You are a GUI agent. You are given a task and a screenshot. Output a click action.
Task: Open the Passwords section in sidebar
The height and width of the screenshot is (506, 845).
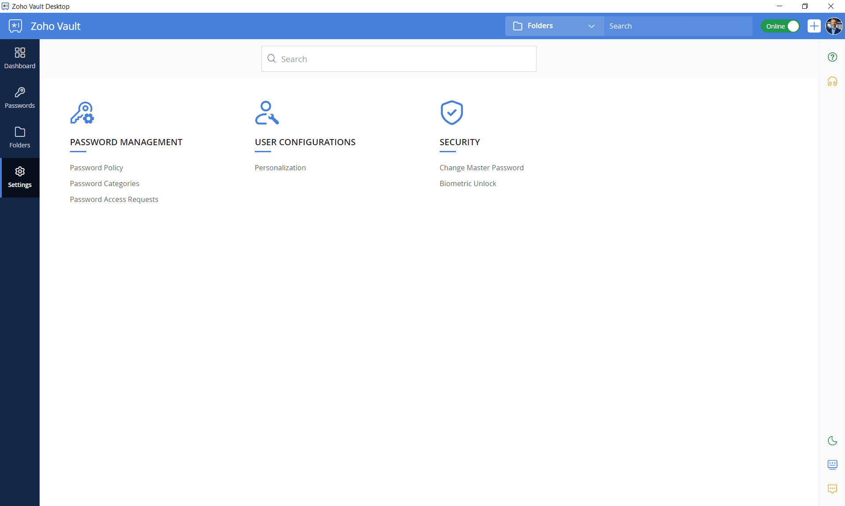[x=20, y=98]
